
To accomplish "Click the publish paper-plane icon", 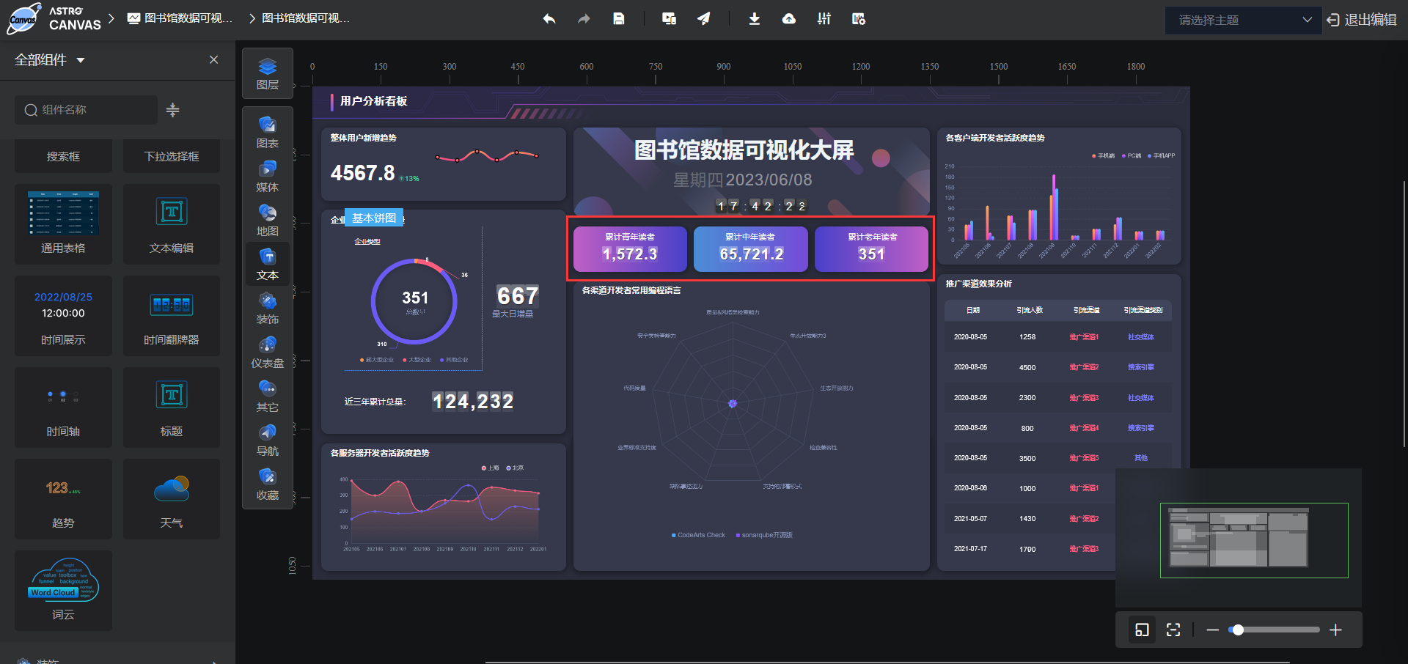I will [x=704, y=18].
